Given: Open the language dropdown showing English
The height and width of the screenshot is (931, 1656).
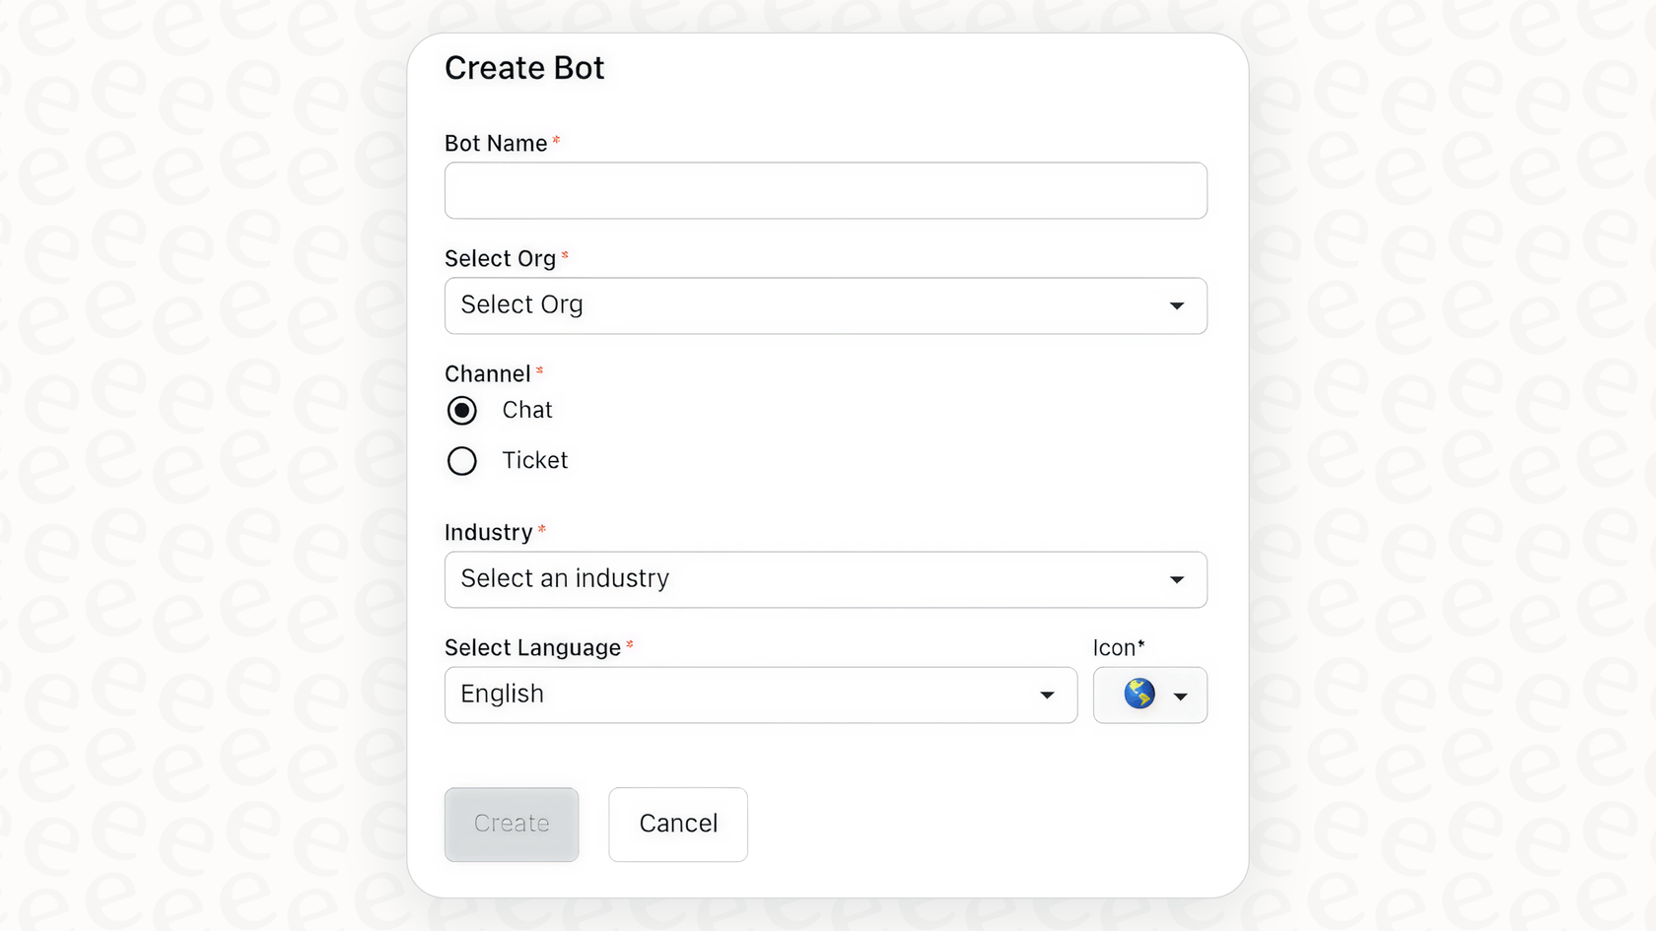Looking at the screenshot, I should [x=760, y=696].
